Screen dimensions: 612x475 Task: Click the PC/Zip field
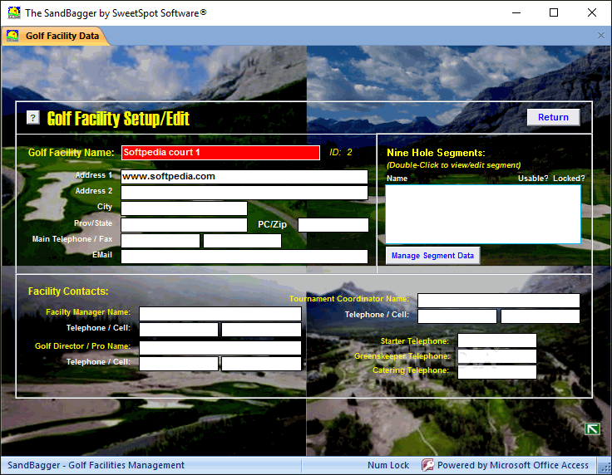333,225
